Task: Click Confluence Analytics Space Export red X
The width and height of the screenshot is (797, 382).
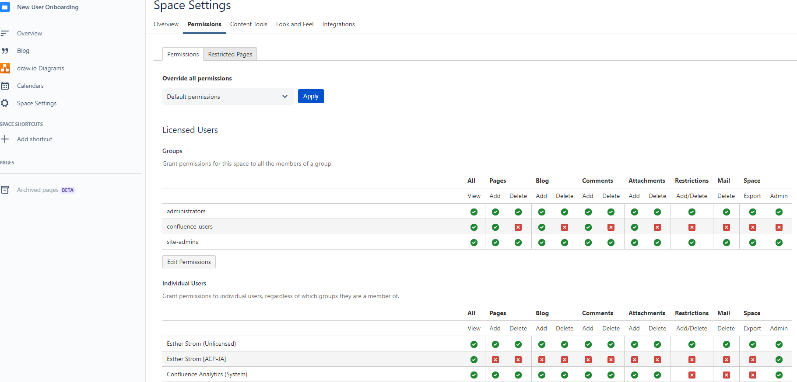Action: pyautogui.click(x=753, y=375)
